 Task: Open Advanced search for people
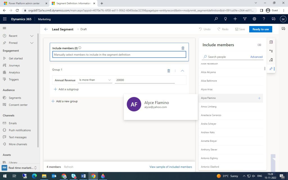256,57
